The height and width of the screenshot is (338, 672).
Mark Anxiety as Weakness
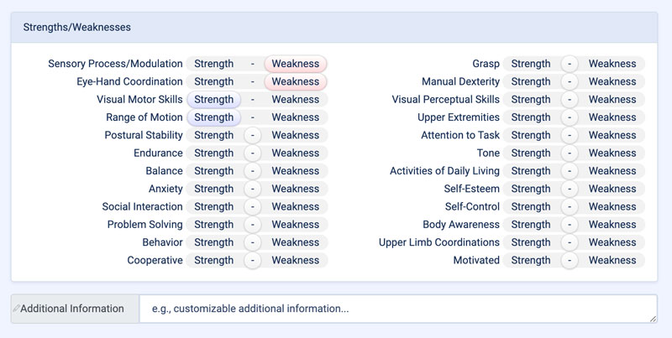pyautogui.click(x=296, y=189)
